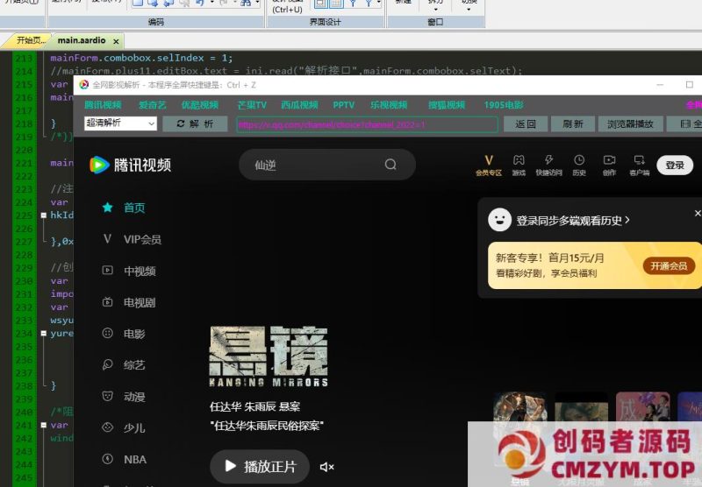Screen dimensions: 702x487
Task: Open the 超清解析 dropdown
Action: 120,124
